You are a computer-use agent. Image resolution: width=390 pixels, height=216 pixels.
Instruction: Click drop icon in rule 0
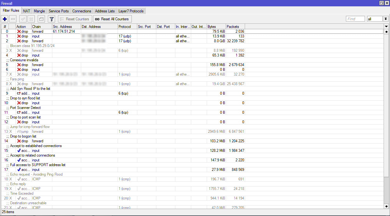(x=19, y=31)
